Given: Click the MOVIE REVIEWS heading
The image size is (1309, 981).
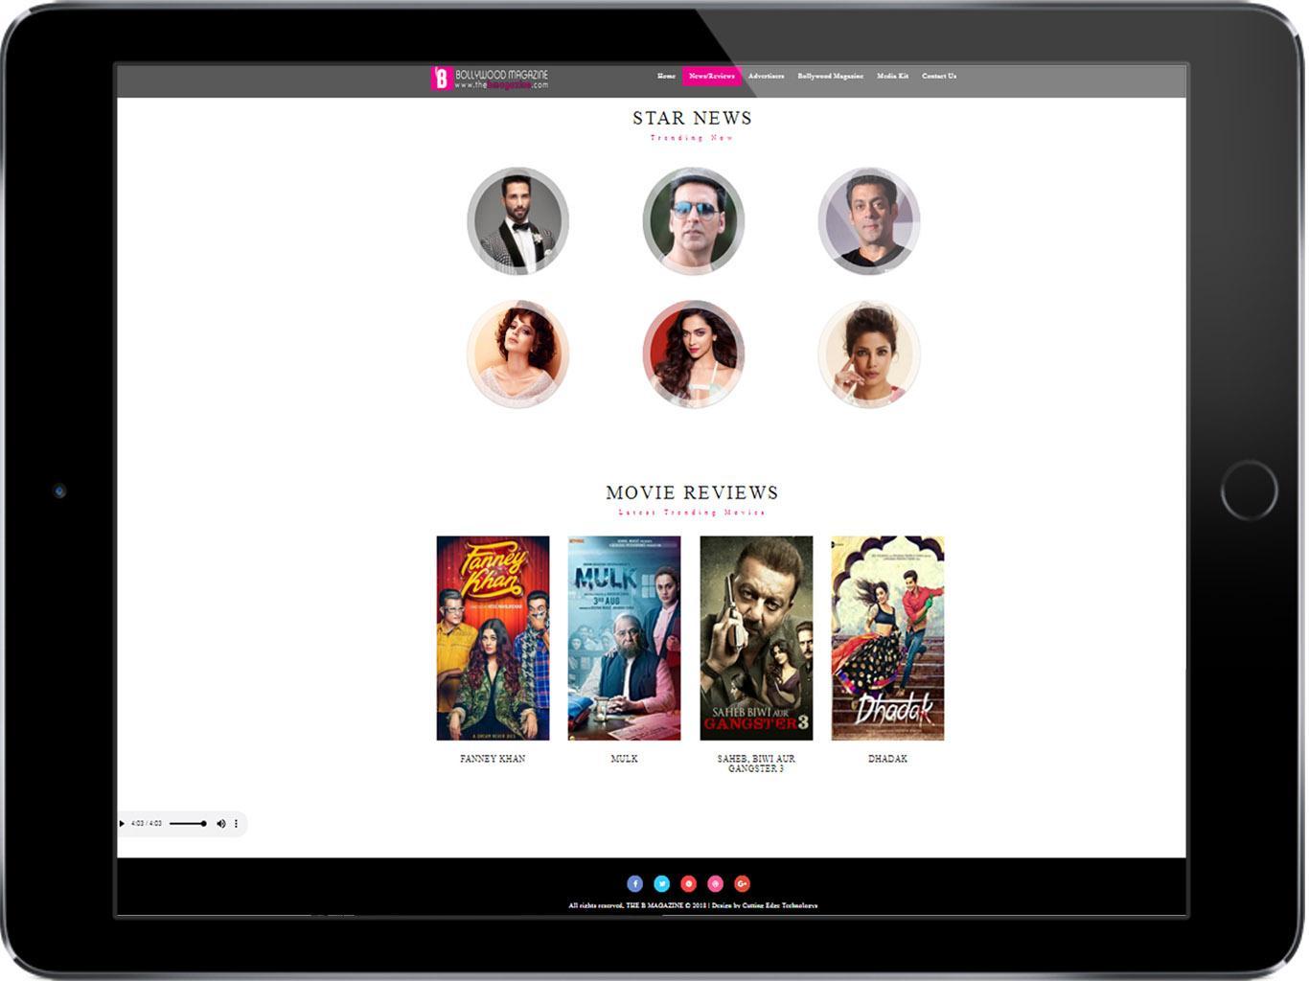Looking at the screenshot, I should 692,492.
